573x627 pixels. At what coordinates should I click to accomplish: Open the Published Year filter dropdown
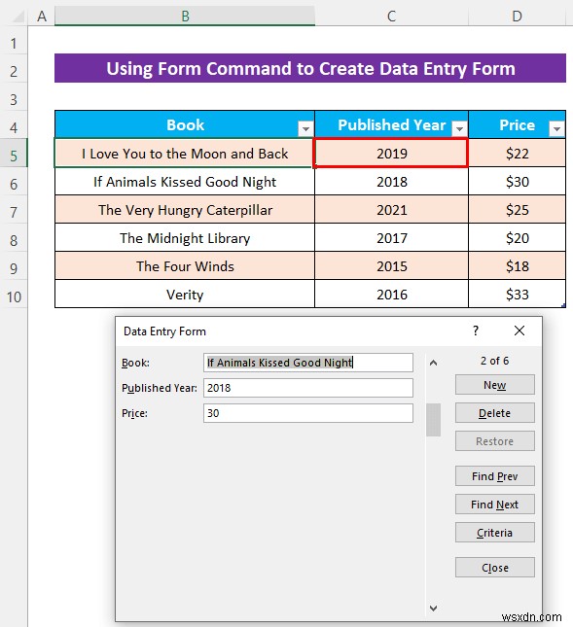[x=459, y=128]
